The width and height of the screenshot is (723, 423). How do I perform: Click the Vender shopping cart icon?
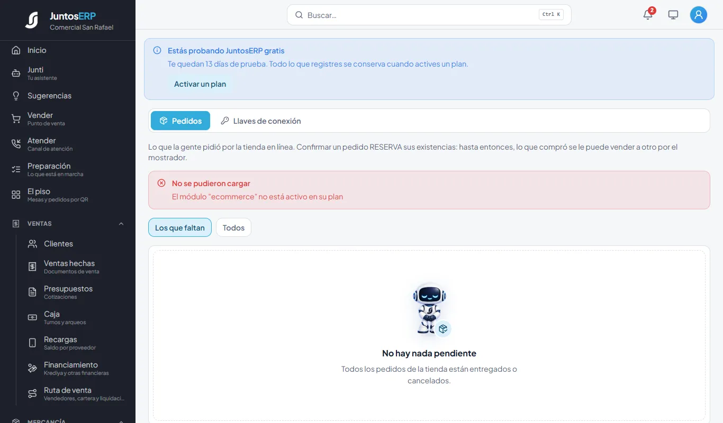[x=16, y=119]
